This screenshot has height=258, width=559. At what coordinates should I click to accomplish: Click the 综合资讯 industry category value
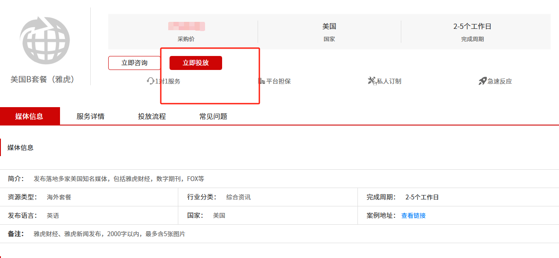tap(238, 197)
